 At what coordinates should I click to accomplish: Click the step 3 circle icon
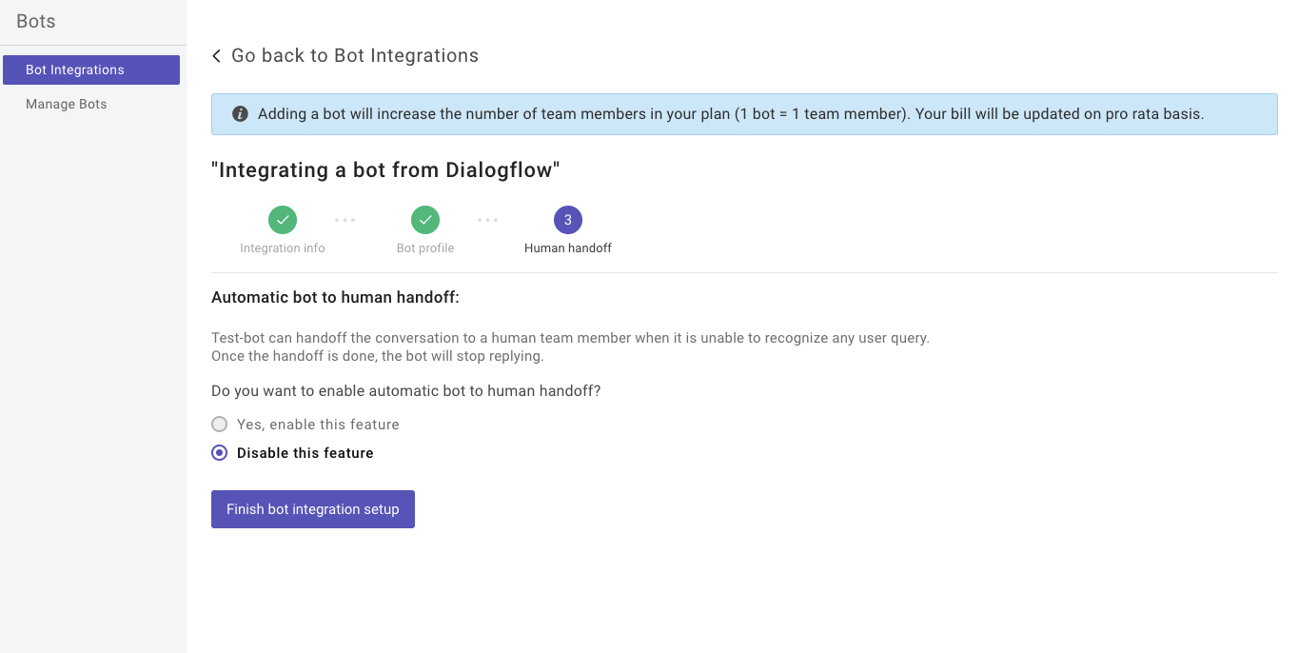point(568,220)
